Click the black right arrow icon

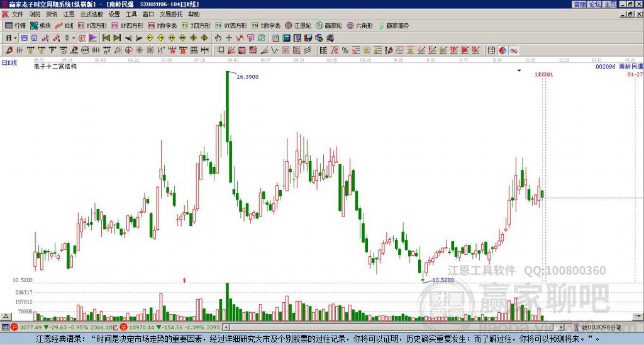pos(139,38)
